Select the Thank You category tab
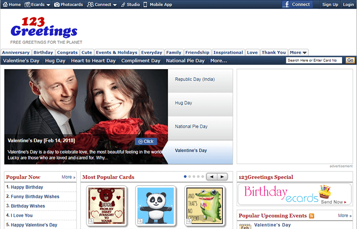 coord(274,52)
